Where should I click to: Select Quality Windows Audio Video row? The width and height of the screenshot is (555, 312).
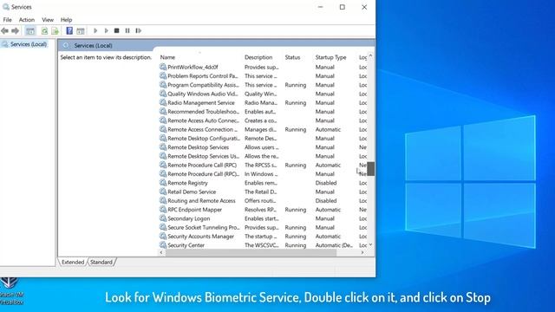coord(263,94)
